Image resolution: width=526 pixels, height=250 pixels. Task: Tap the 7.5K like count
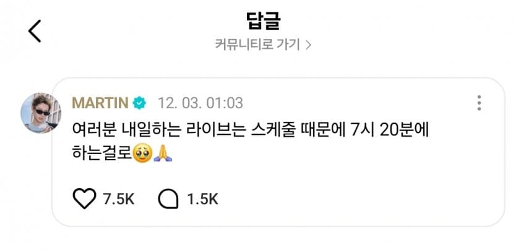click(119, 199)
